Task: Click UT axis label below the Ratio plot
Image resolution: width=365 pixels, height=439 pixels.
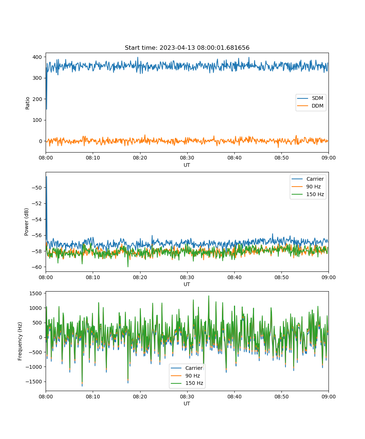Action: [187, 165]
